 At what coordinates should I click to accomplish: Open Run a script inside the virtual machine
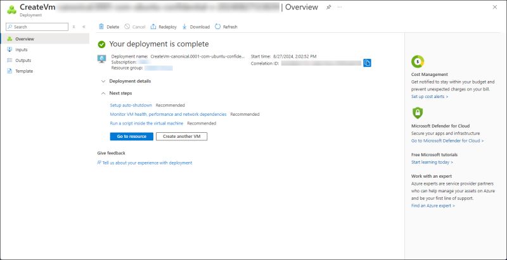146,123
